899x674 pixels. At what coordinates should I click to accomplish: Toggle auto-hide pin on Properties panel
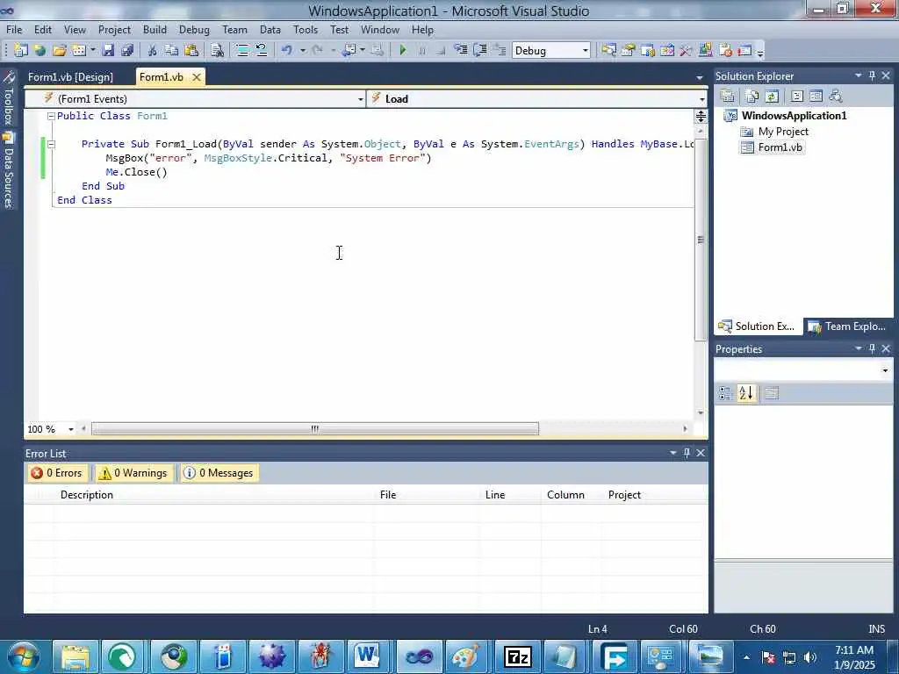(x=872, y=348)
